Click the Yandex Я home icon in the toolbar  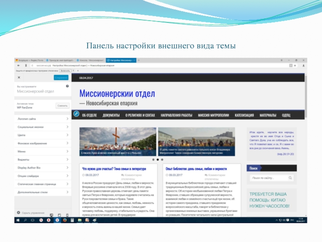[x=26, y=65]
